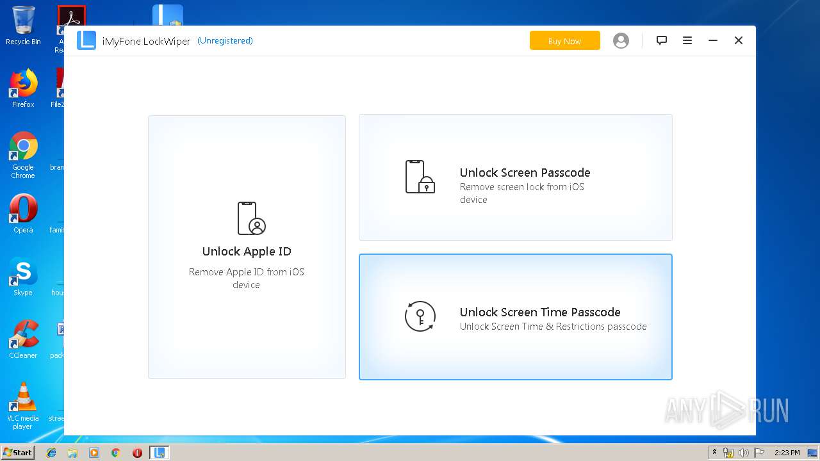Click the 2:23 PM clock

787,453
